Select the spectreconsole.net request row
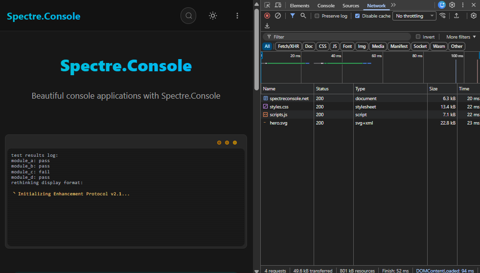480x273 pixels. coord(370,99)
